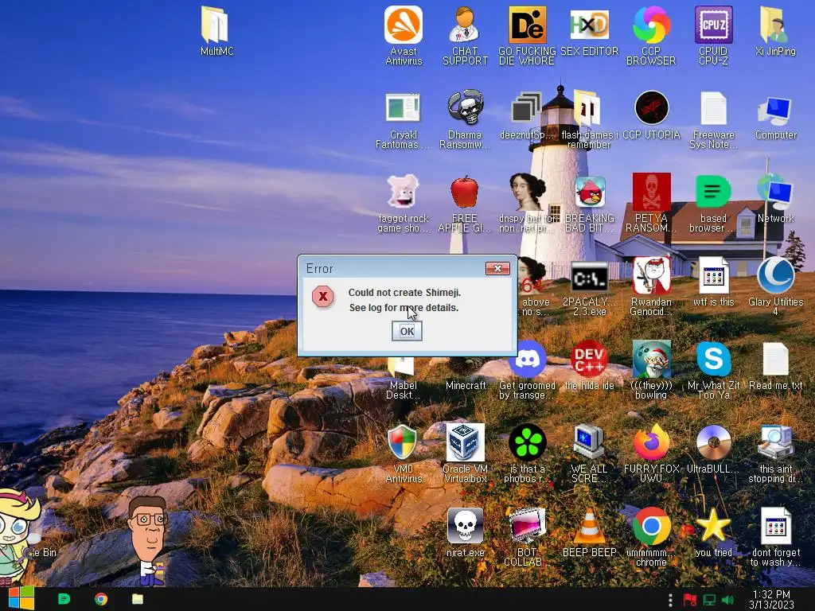The image size is (815, 611).
Task: Open the Discord logo desktop icon
Action: 527,360
